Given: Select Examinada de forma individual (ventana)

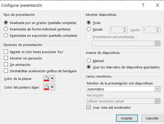Looking at the screenshot, I should 6,29.
